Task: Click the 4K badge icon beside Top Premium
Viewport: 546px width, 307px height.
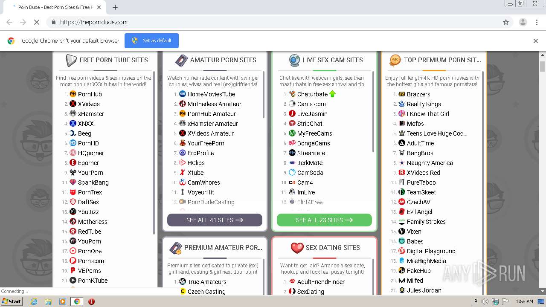Action: pyautogui.click(x=395, y=60)
